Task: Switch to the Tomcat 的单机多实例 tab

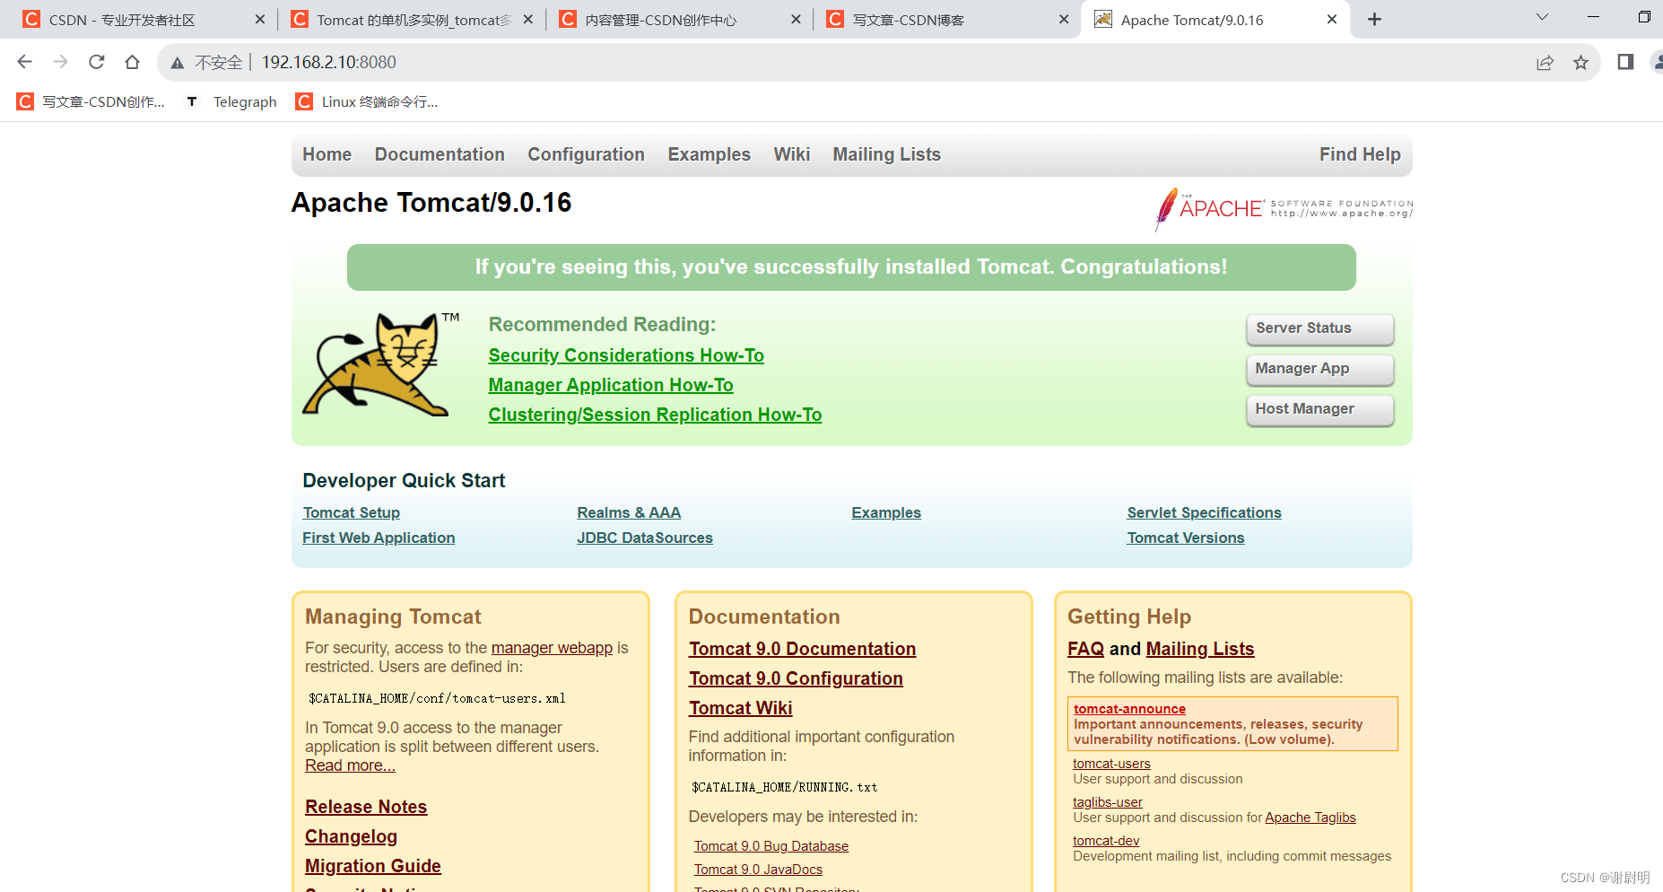Action: (412, 20)
